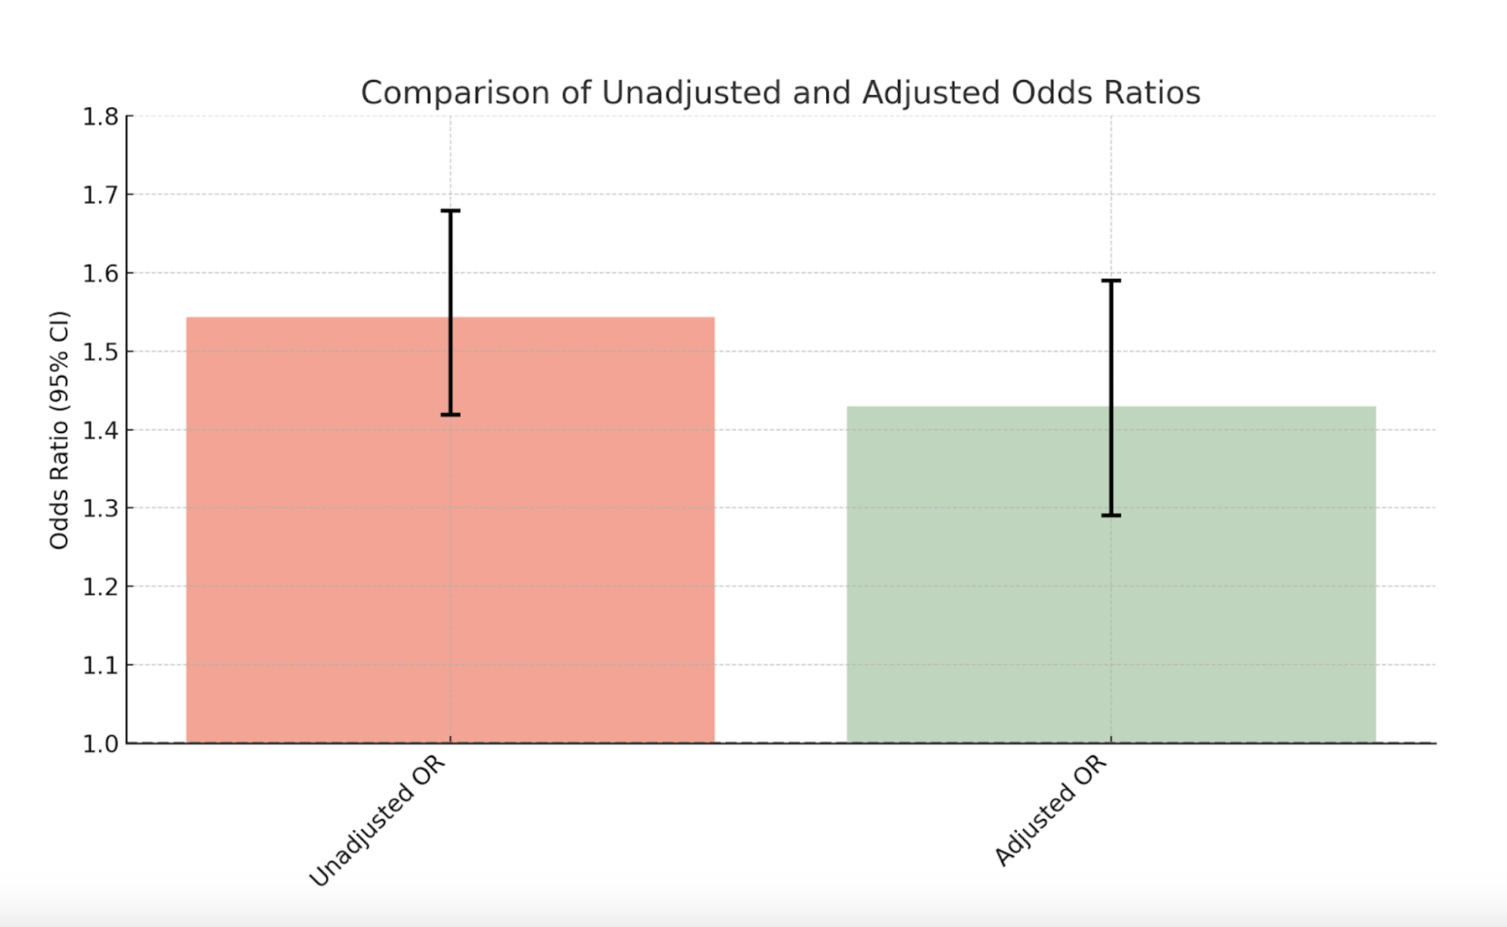Click the 1.2 y-axis tick label
This screenshot has height=927, width=1507.
click(100, 587)
